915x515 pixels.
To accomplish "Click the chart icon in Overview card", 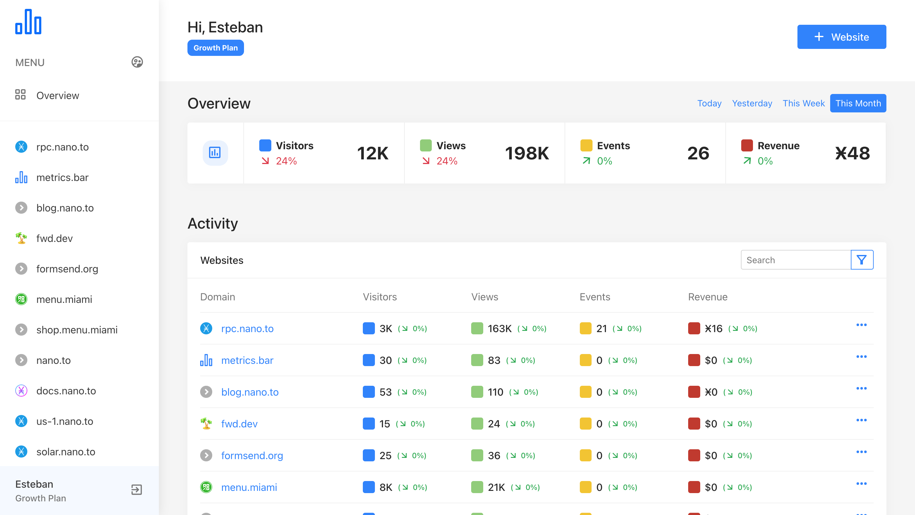I will tap(215, 153).
